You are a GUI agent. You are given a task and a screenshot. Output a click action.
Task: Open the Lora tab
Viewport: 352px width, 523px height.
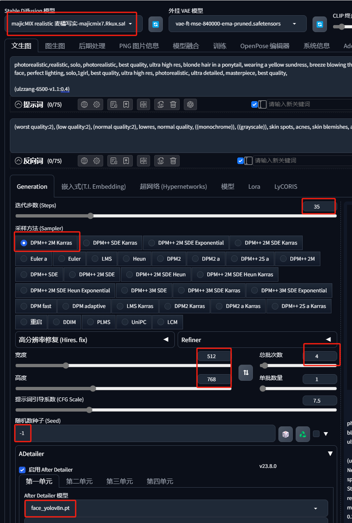tap(254, 187)
